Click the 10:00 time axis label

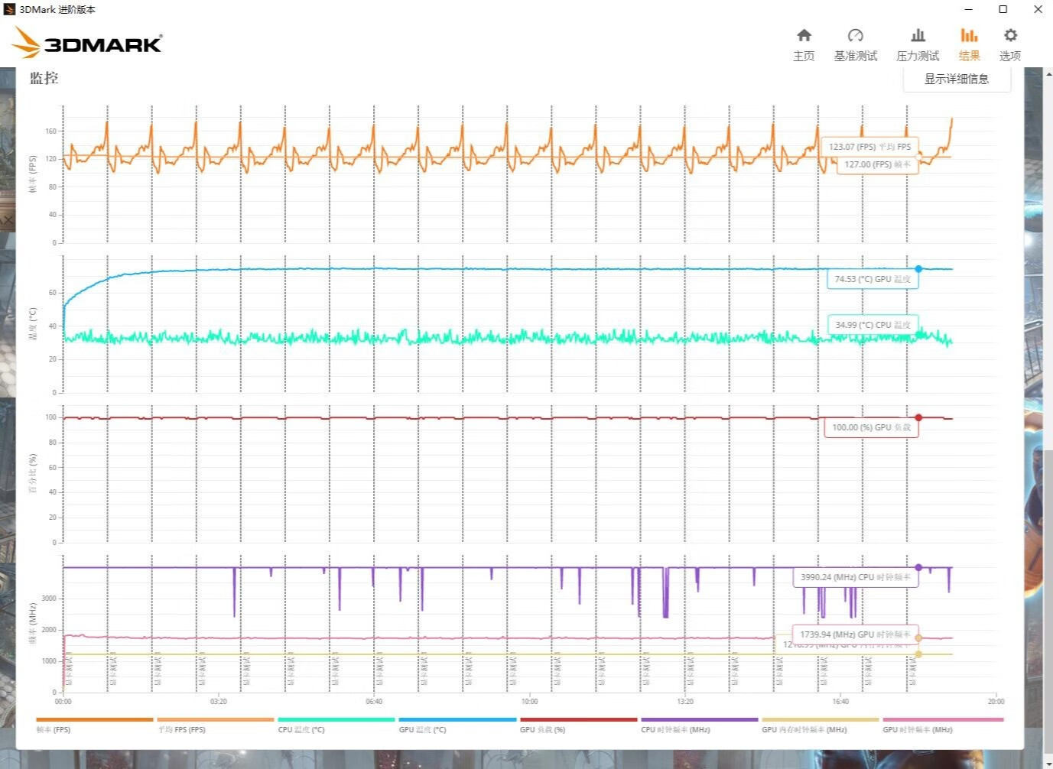click(529, 701)
